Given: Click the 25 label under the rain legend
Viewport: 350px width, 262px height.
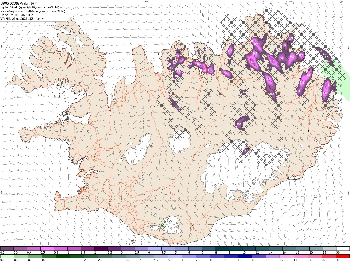Looking at the screenshot, I should point(323,260).
